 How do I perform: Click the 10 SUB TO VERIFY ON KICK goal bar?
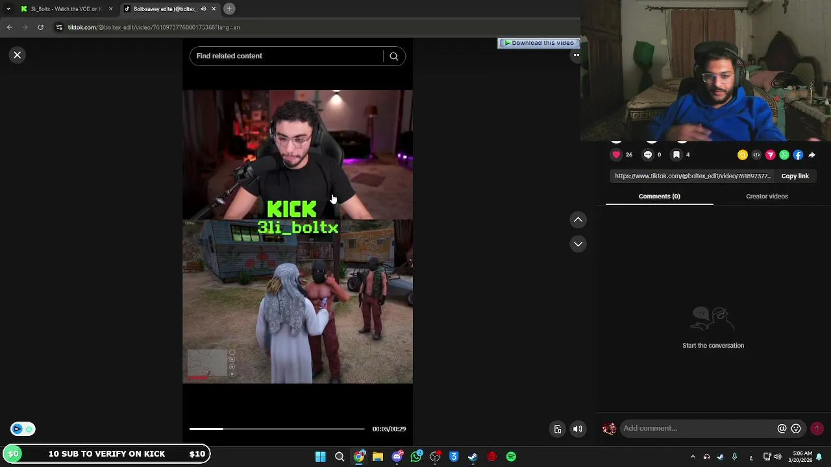[x=106, y=454]
